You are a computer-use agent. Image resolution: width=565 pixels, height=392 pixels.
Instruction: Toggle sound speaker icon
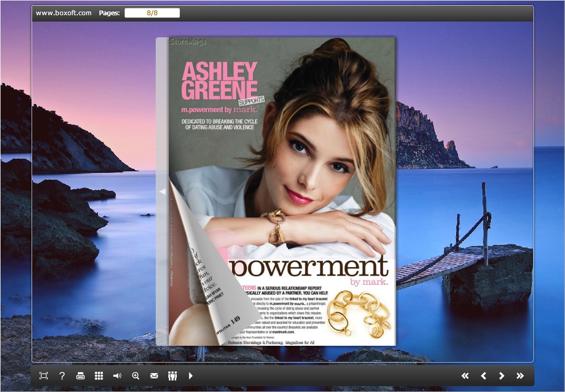[117, 376]
